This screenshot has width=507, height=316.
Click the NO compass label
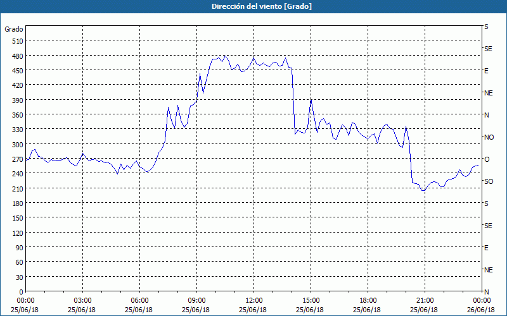click(489, 137)
